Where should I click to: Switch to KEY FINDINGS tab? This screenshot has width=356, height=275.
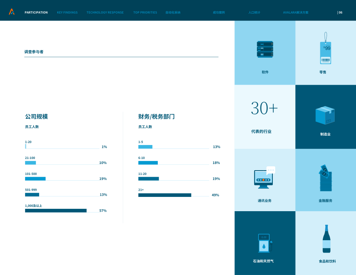pos(67,12)
